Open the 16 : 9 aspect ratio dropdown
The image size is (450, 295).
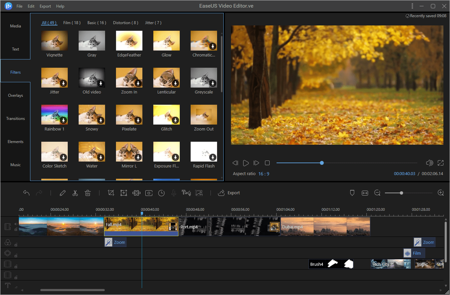pyautogui.click(x=264, y=174)
